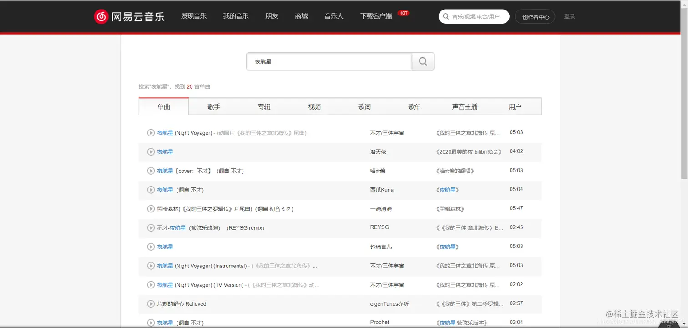Screen dimensions: 688x328
Task: Open 商城 in top navigation
Action: pyautogui.click(x=301, y=16)
